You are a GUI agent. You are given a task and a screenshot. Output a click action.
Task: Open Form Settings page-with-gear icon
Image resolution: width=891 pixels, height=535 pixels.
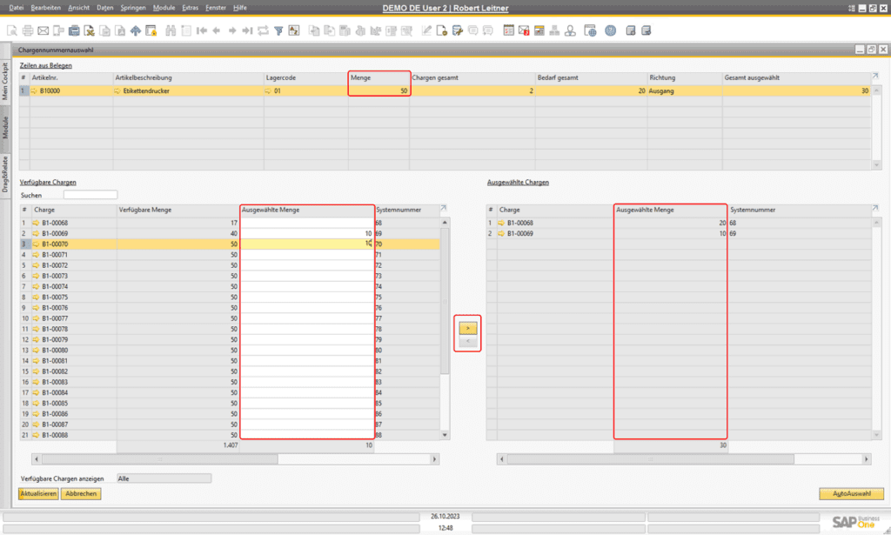point(441,30)
